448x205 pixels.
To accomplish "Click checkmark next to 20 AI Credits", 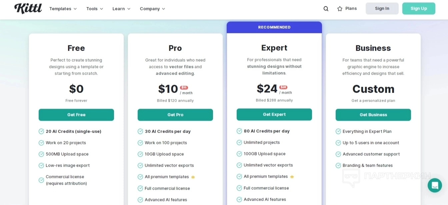I will (x=41, y=131).
